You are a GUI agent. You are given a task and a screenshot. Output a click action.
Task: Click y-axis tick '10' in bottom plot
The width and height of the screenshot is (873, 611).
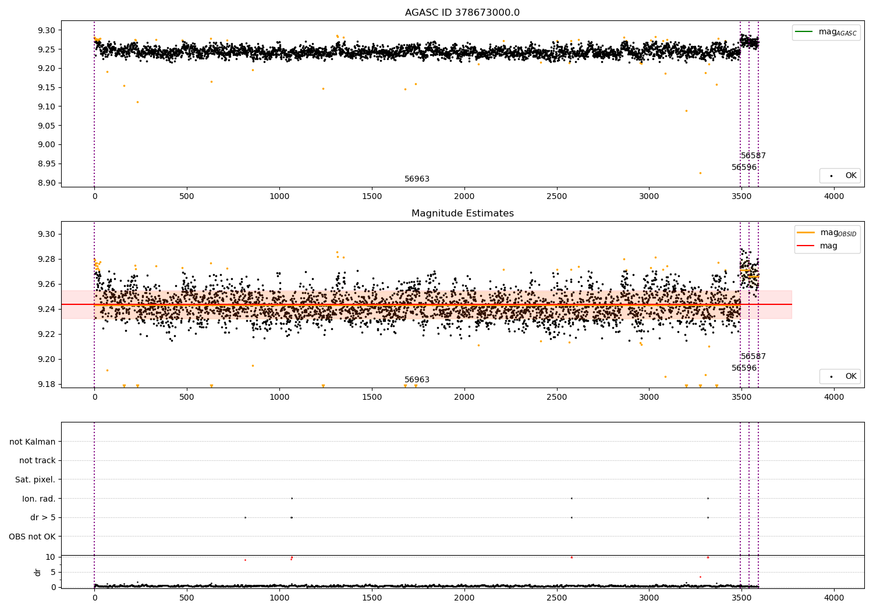coord(51,557)
